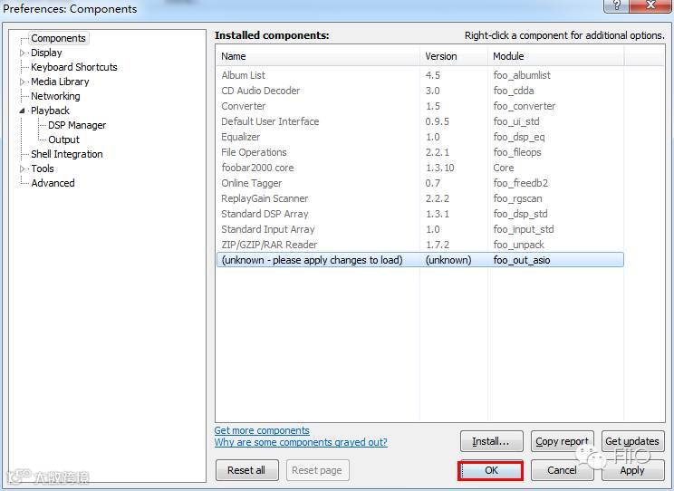
Task: Open Keyboard Shortcuts preferences
Action: coord(74,67)
